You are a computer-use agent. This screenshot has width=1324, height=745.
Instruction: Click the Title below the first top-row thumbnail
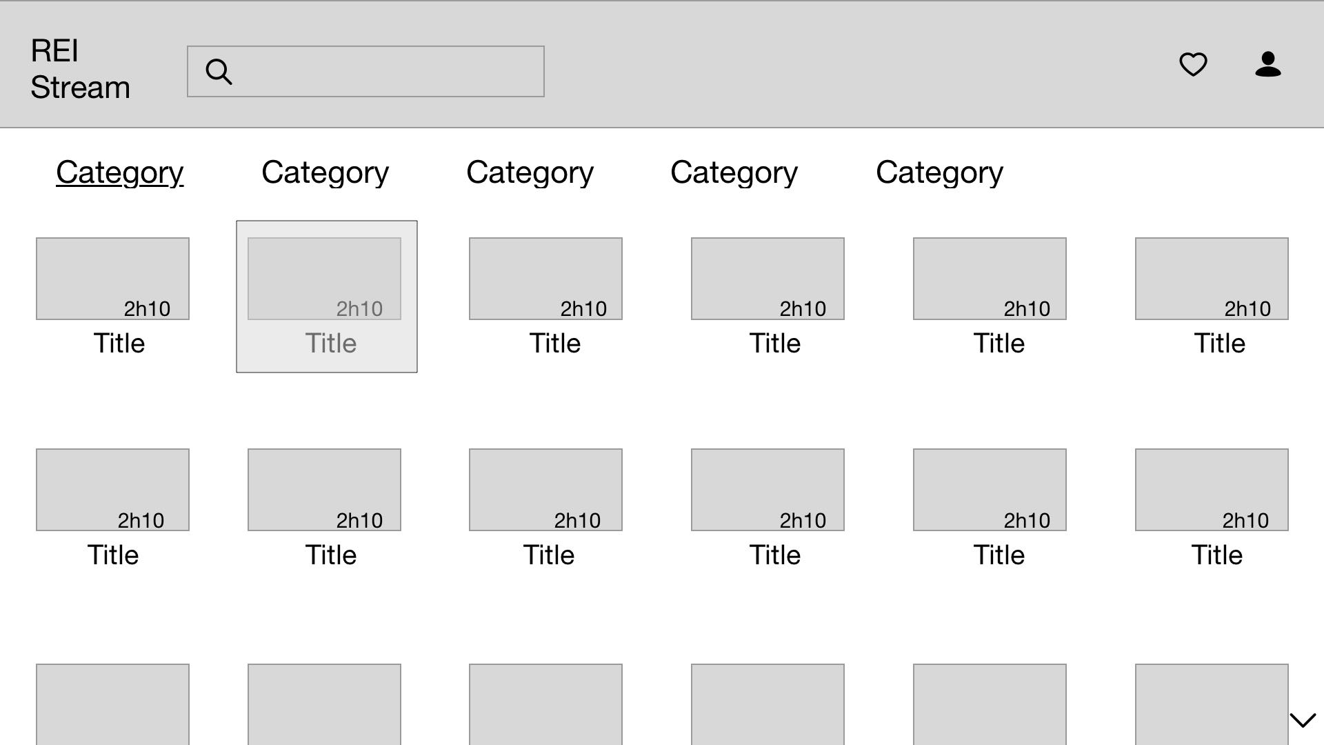pos(119,344)
